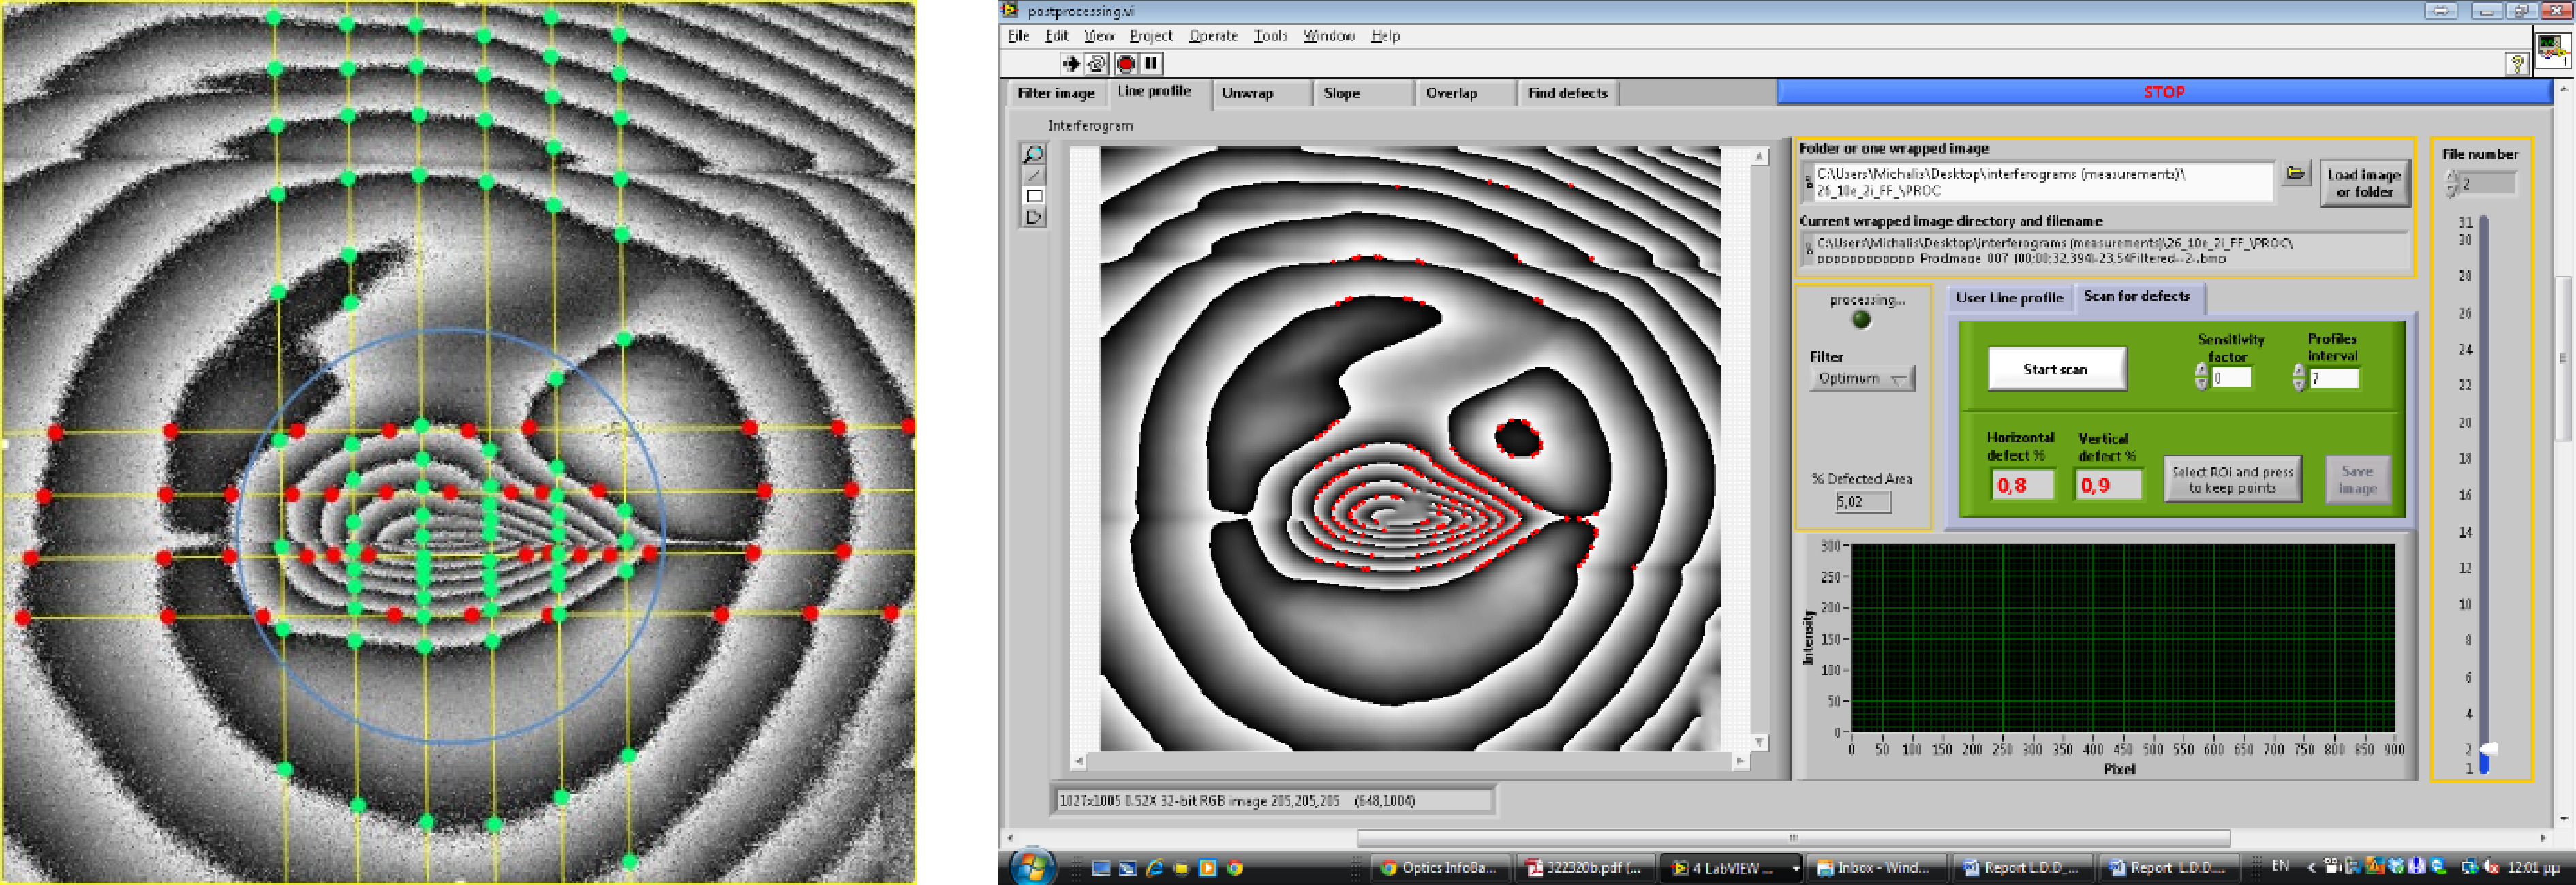Click the tray expand arrow next to EN
This screenshot has height=885, width=2576.
pos(2311,867)
